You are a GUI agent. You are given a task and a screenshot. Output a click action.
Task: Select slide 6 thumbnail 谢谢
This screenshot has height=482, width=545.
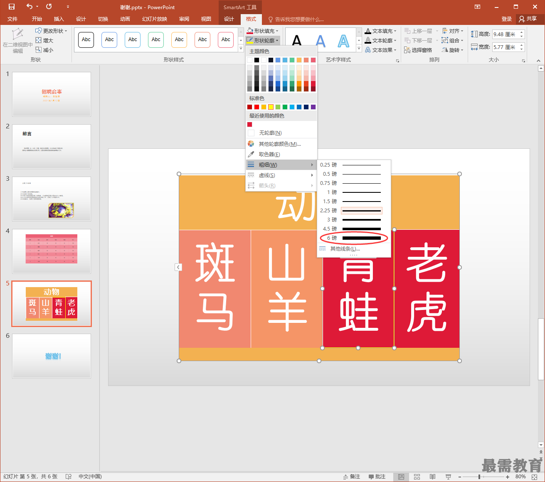point(52,356)
